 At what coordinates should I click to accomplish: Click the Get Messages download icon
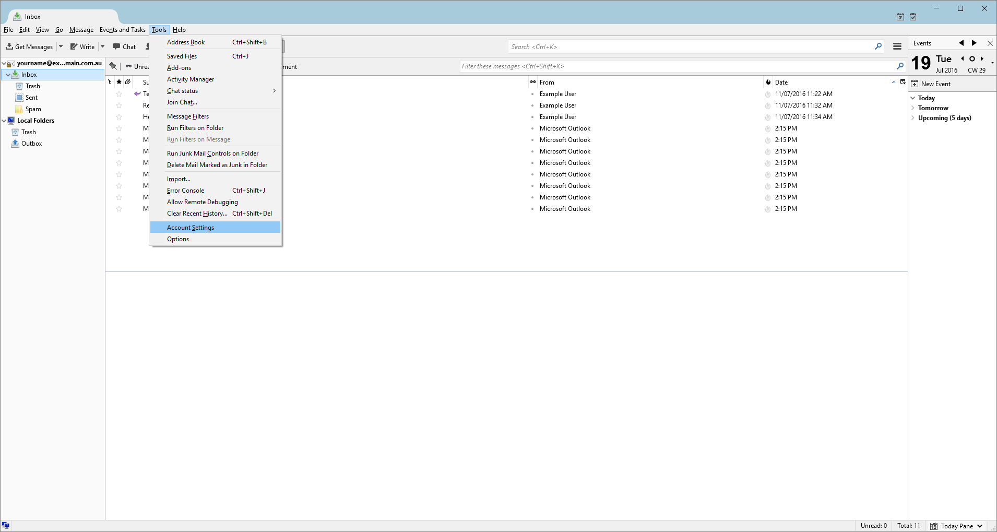(x=9, y=46)
